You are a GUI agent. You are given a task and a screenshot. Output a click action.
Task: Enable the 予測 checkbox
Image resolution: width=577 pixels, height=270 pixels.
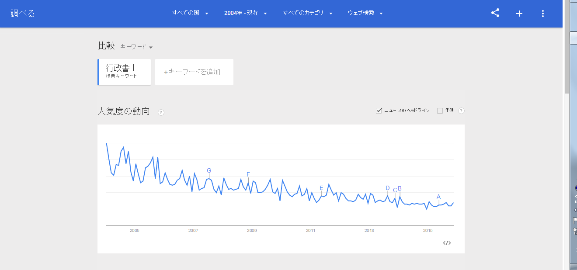[x=440, y=111]
